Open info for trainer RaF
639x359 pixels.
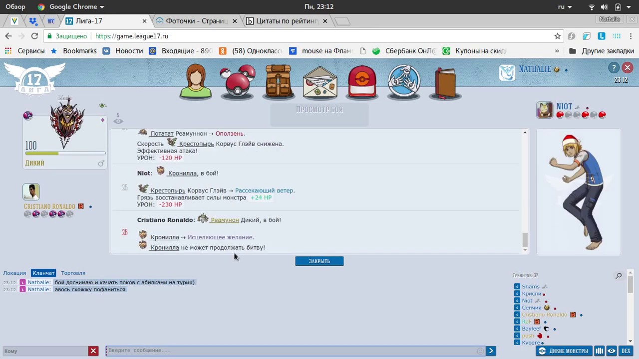pos(517,322)
